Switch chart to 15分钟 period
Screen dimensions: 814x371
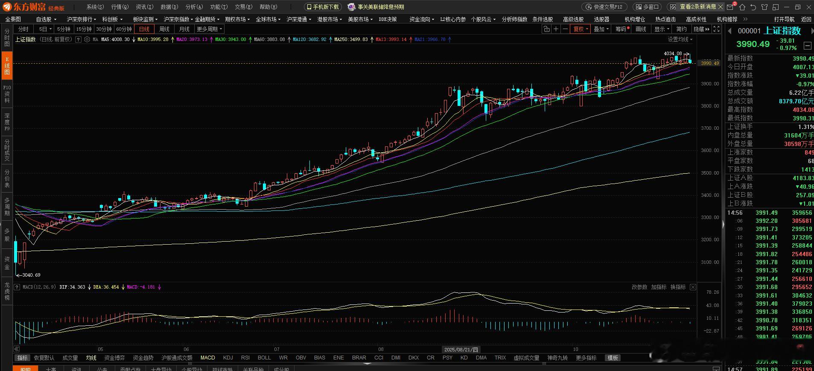point(84,29)
